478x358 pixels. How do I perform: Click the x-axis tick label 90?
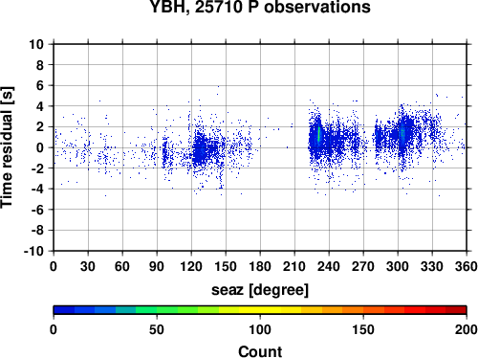(x=157, y=266)
